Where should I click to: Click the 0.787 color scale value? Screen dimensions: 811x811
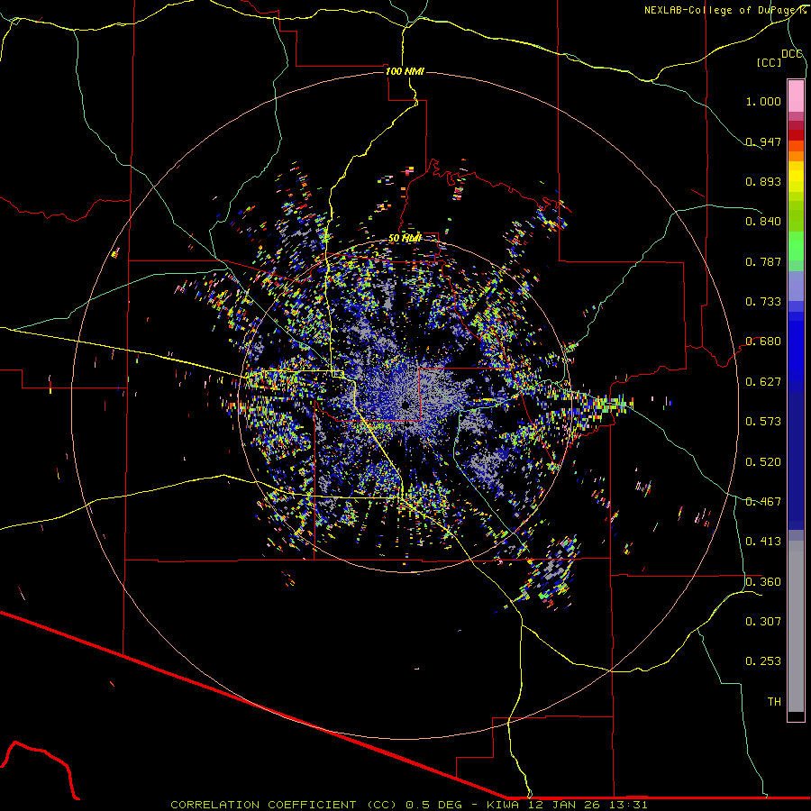763,261
